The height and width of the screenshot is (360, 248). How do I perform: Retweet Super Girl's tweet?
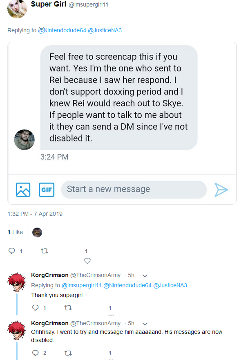pyautogui.click(x=44, y=251)
